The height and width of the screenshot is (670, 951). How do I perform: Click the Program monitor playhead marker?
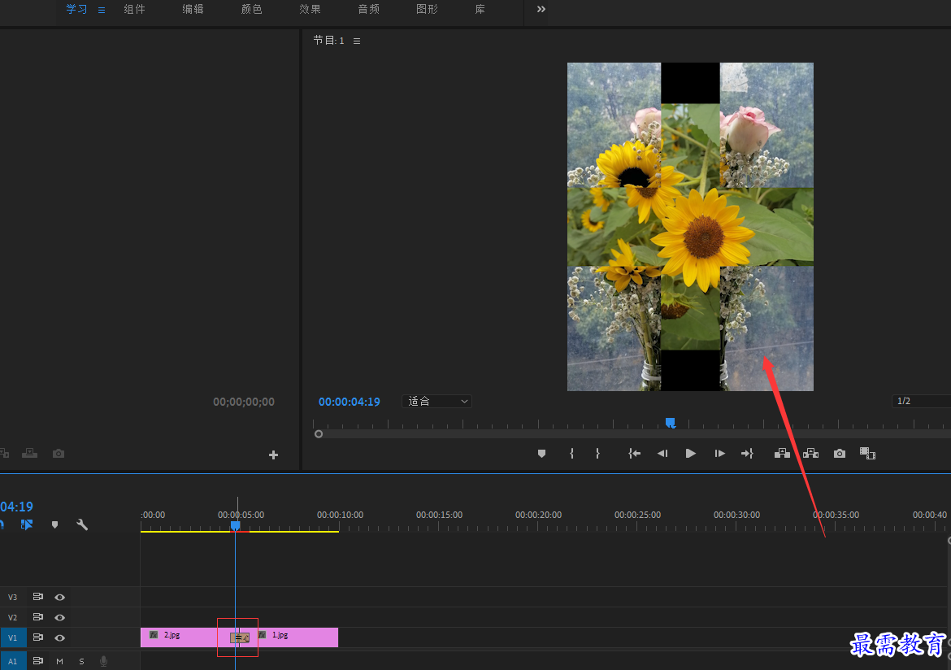coord(671,422)
